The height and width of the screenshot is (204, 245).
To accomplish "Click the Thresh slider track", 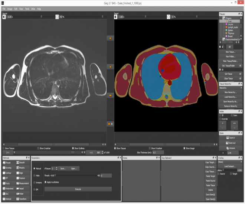I will point(76,175).
